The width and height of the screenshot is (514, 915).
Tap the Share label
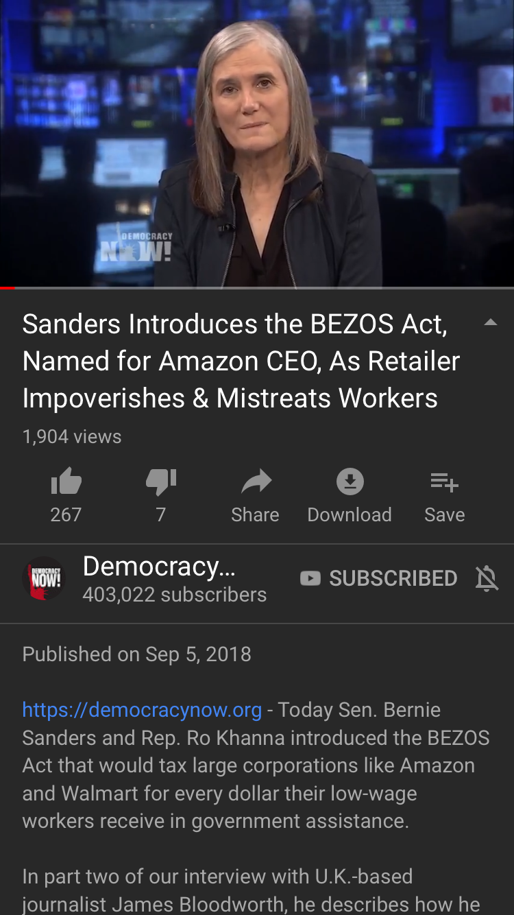tap(255, 514)
